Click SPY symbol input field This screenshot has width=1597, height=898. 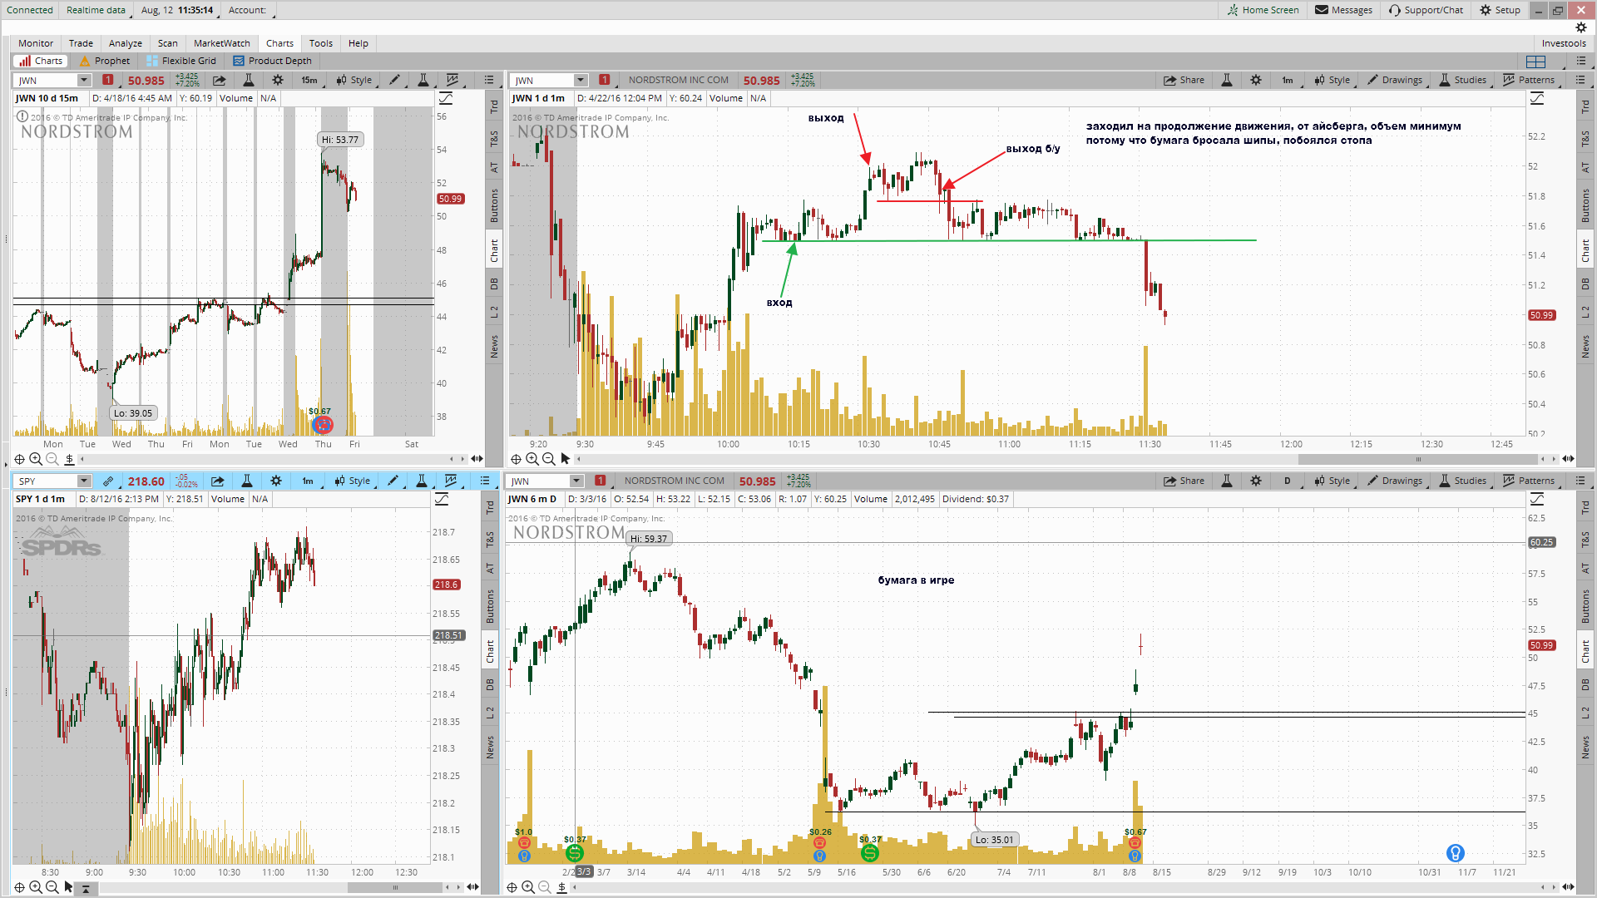pyautogui.click(x=47, y=481)
